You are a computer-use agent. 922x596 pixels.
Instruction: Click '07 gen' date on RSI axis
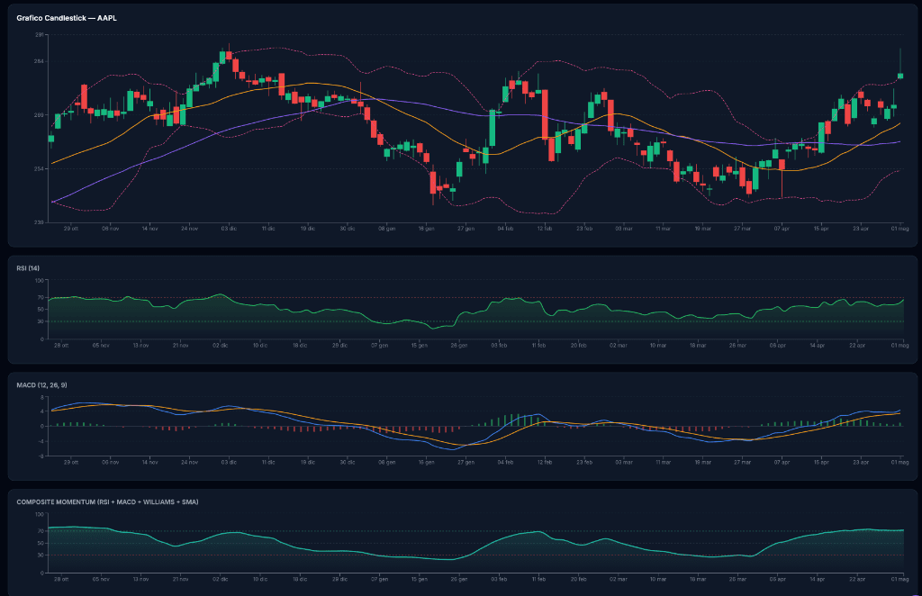coord(380,346)
